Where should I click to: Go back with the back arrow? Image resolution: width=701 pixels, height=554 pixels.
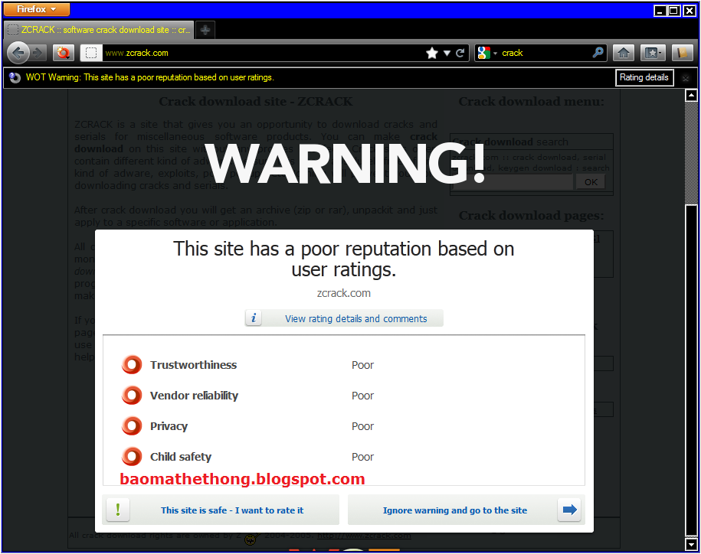(x=18, y=53)
